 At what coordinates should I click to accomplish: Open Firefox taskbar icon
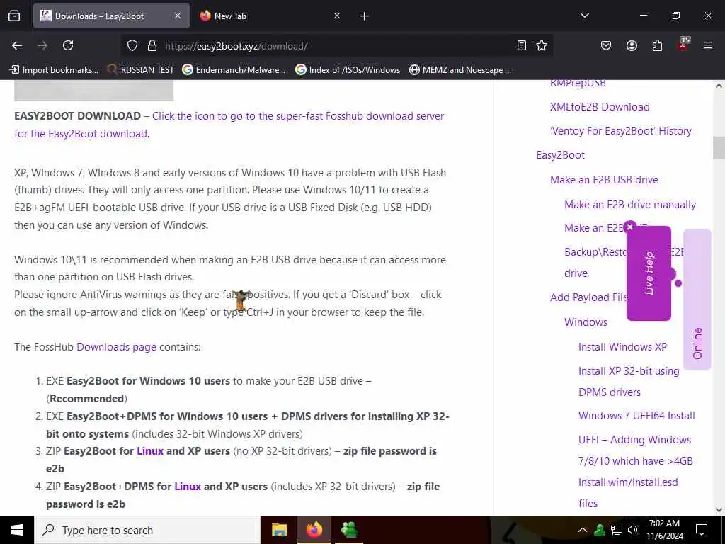click(x=314, y=530)
